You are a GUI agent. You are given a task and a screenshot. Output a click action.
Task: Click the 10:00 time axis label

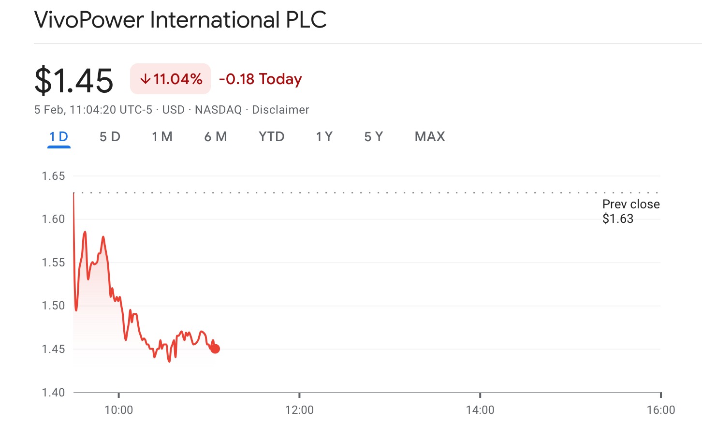click(118, 410)
